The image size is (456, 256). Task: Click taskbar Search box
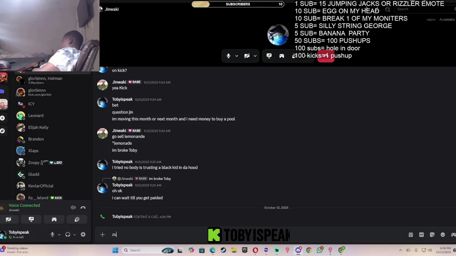pos(148,250)
